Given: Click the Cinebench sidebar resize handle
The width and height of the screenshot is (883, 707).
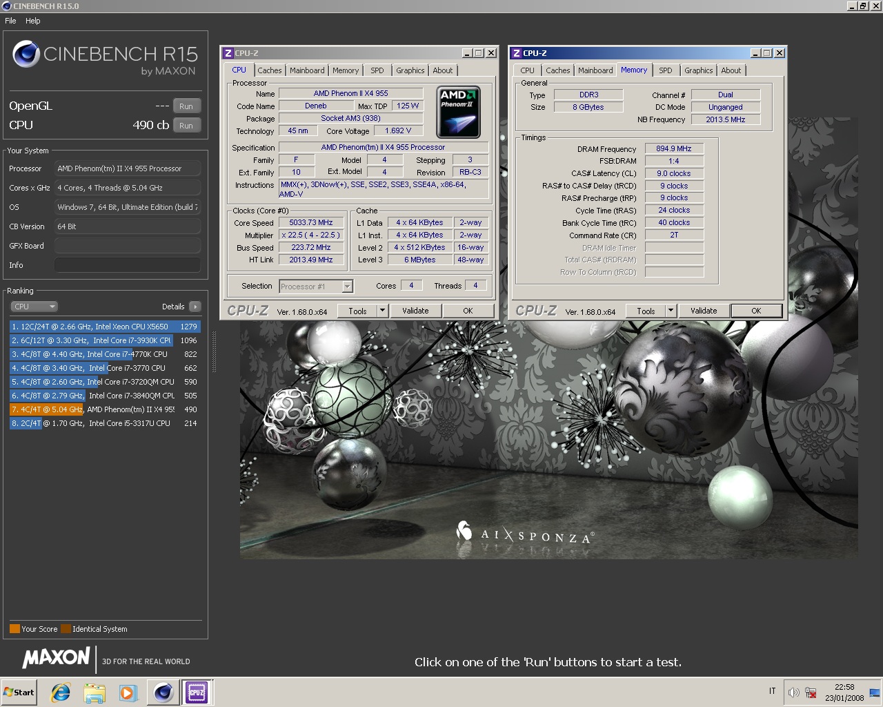Looking at the screenshot, I should click(x=214, y=352).
